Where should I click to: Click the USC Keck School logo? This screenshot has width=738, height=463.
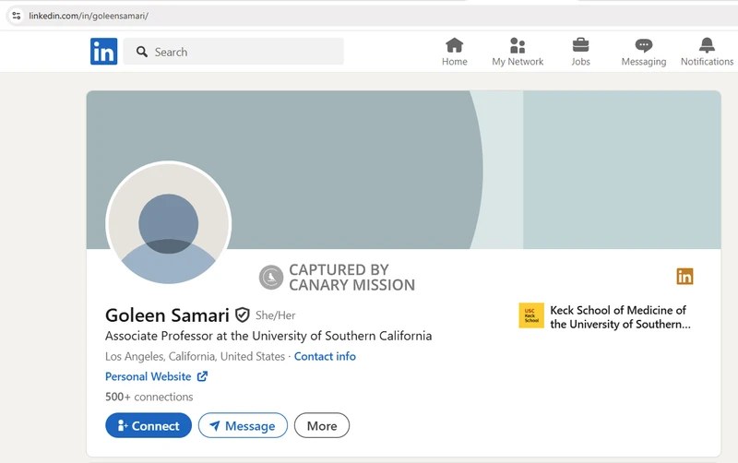pyautogui.click(x=531, y=315)
